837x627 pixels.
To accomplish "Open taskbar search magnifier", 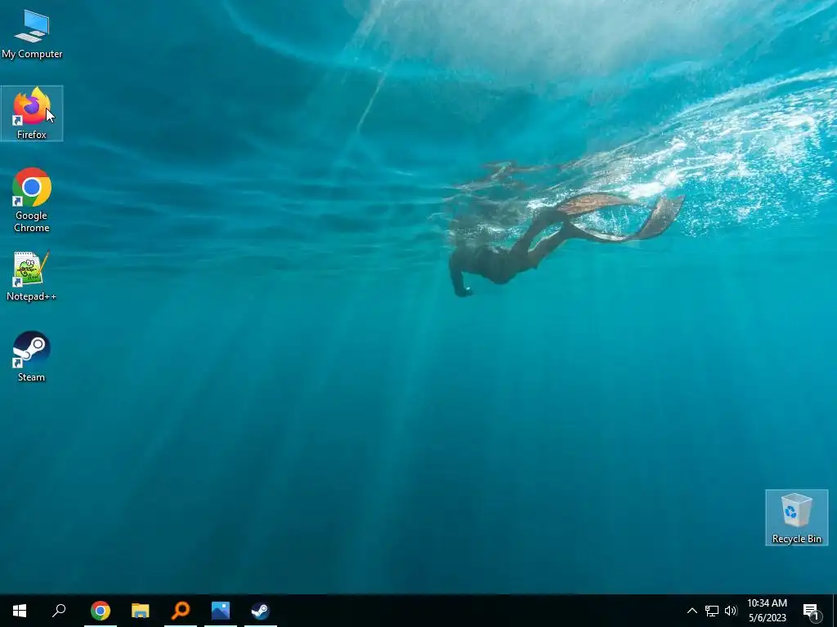I will (59, 611).
